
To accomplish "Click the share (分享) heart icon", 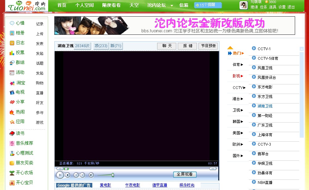I will (12, 102).
